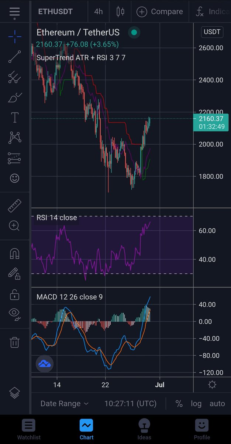Click the green market status dot
The width and height of the screenshot is (231, 444).
[134, 33]
